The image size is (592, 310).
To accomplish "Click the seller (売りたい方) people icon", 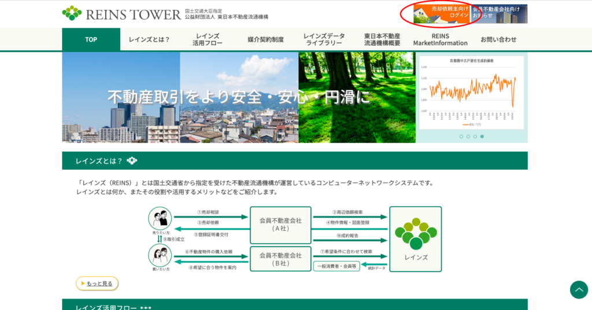I will click(160, 219).
